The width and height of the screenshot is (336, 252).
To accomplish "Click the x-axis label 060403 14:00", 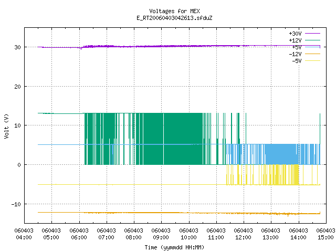I will 299,234.
